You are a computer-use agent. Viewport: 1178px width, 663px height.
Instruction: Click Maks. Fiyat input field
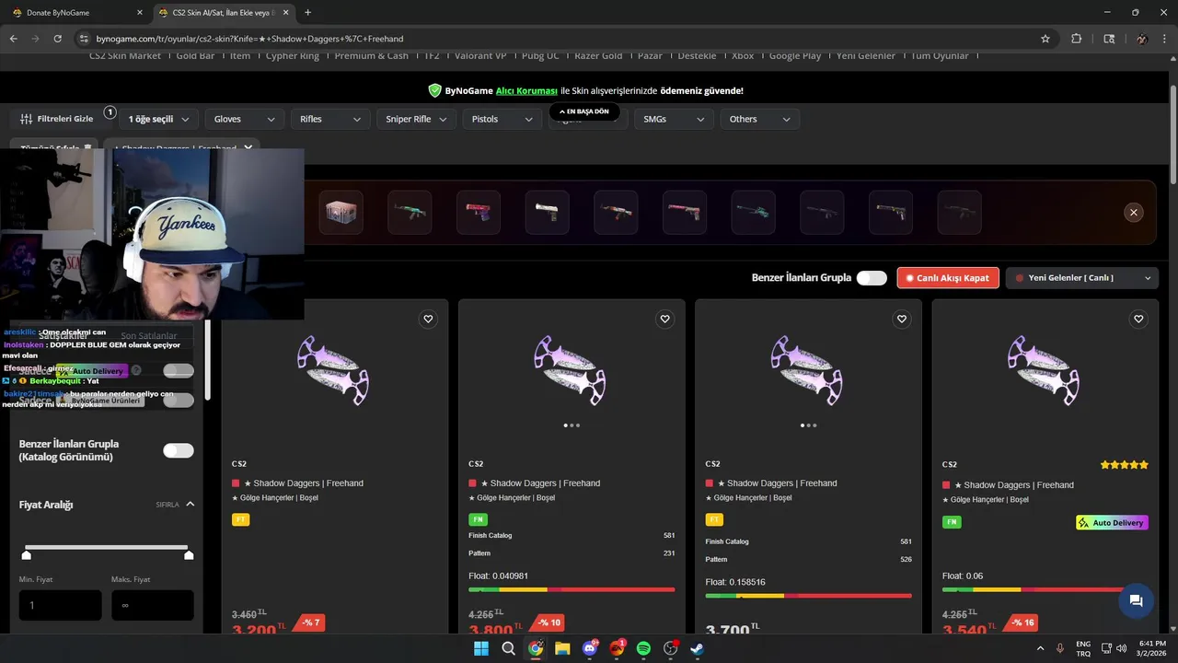click(x=153, y=605)
